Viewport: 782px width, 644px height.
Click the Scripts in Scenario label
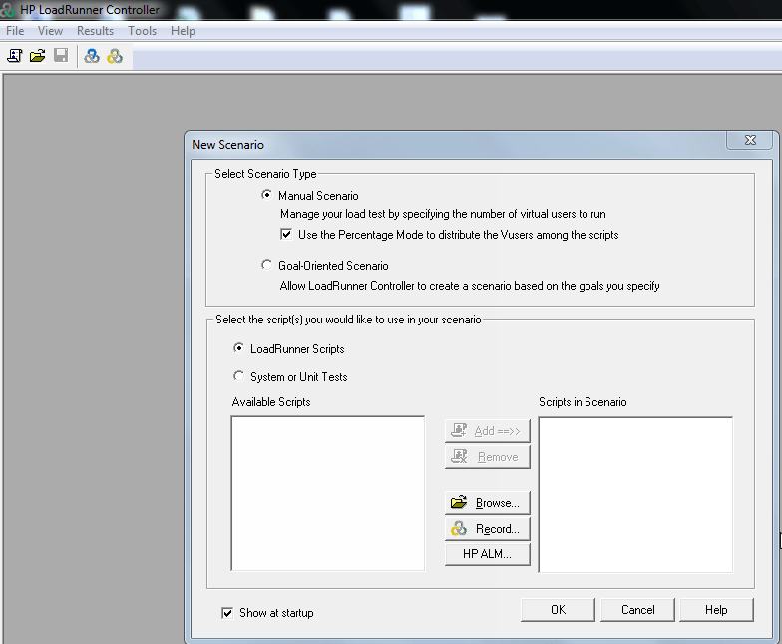click(583, 402)
